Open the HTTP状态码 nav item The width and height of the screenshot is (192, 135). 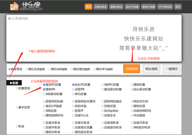tap(165, 7)
